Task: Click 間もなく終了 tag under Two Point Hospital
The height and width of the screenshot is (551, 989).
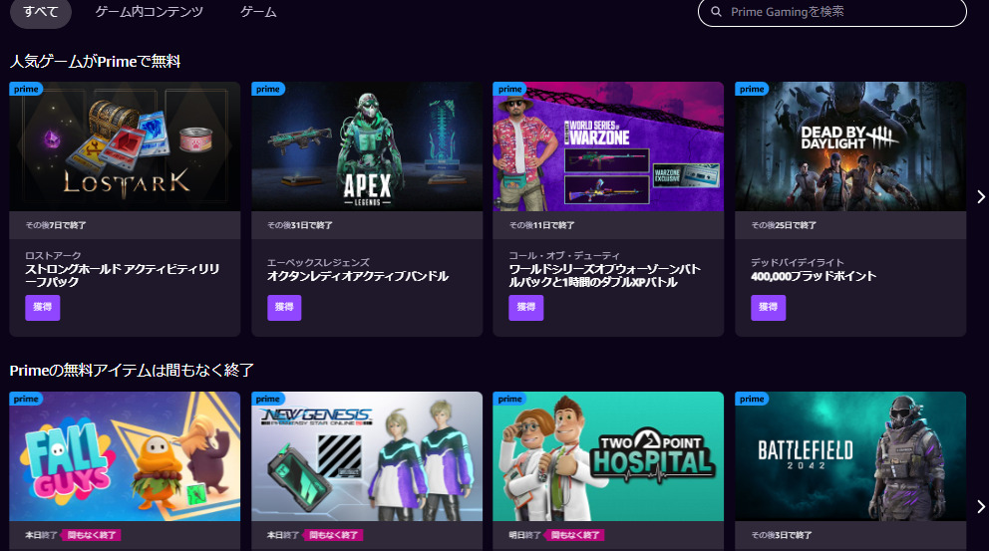Action: coord(575,535)
